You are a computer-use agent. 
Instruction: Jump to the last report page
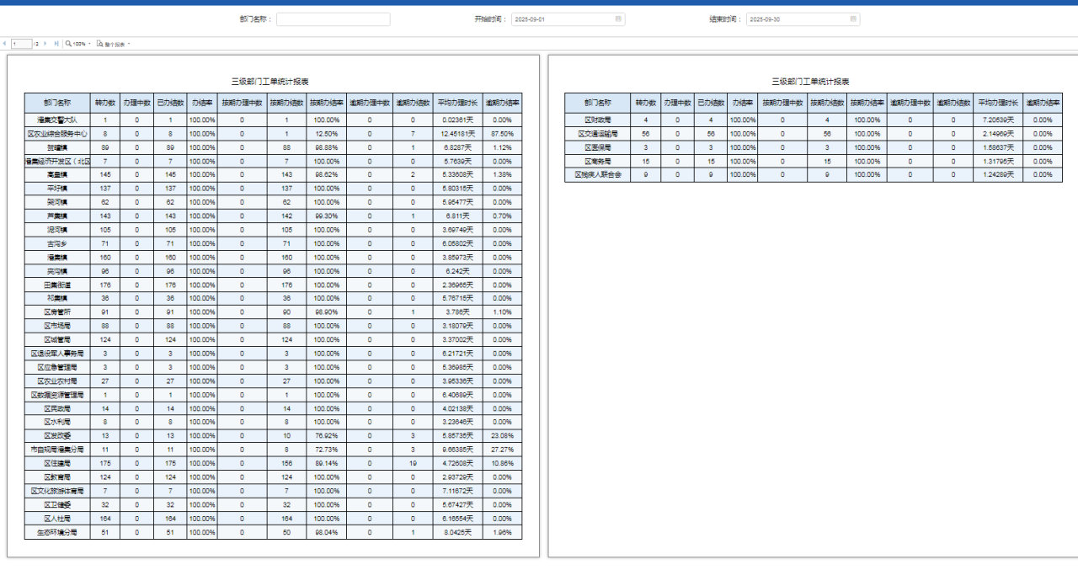pos(56,43)
